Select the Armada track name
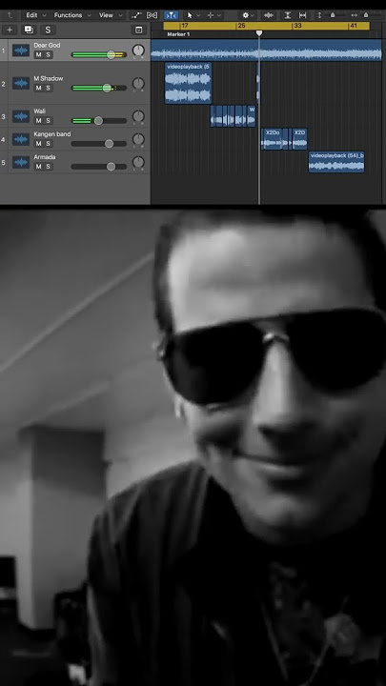This screenshot has width=386, height=686. (45, 157)
